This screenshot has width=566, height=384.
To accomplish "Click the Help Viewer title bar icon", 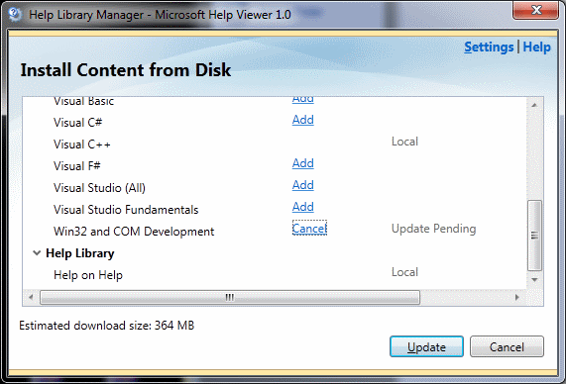I will pos(15,15).
